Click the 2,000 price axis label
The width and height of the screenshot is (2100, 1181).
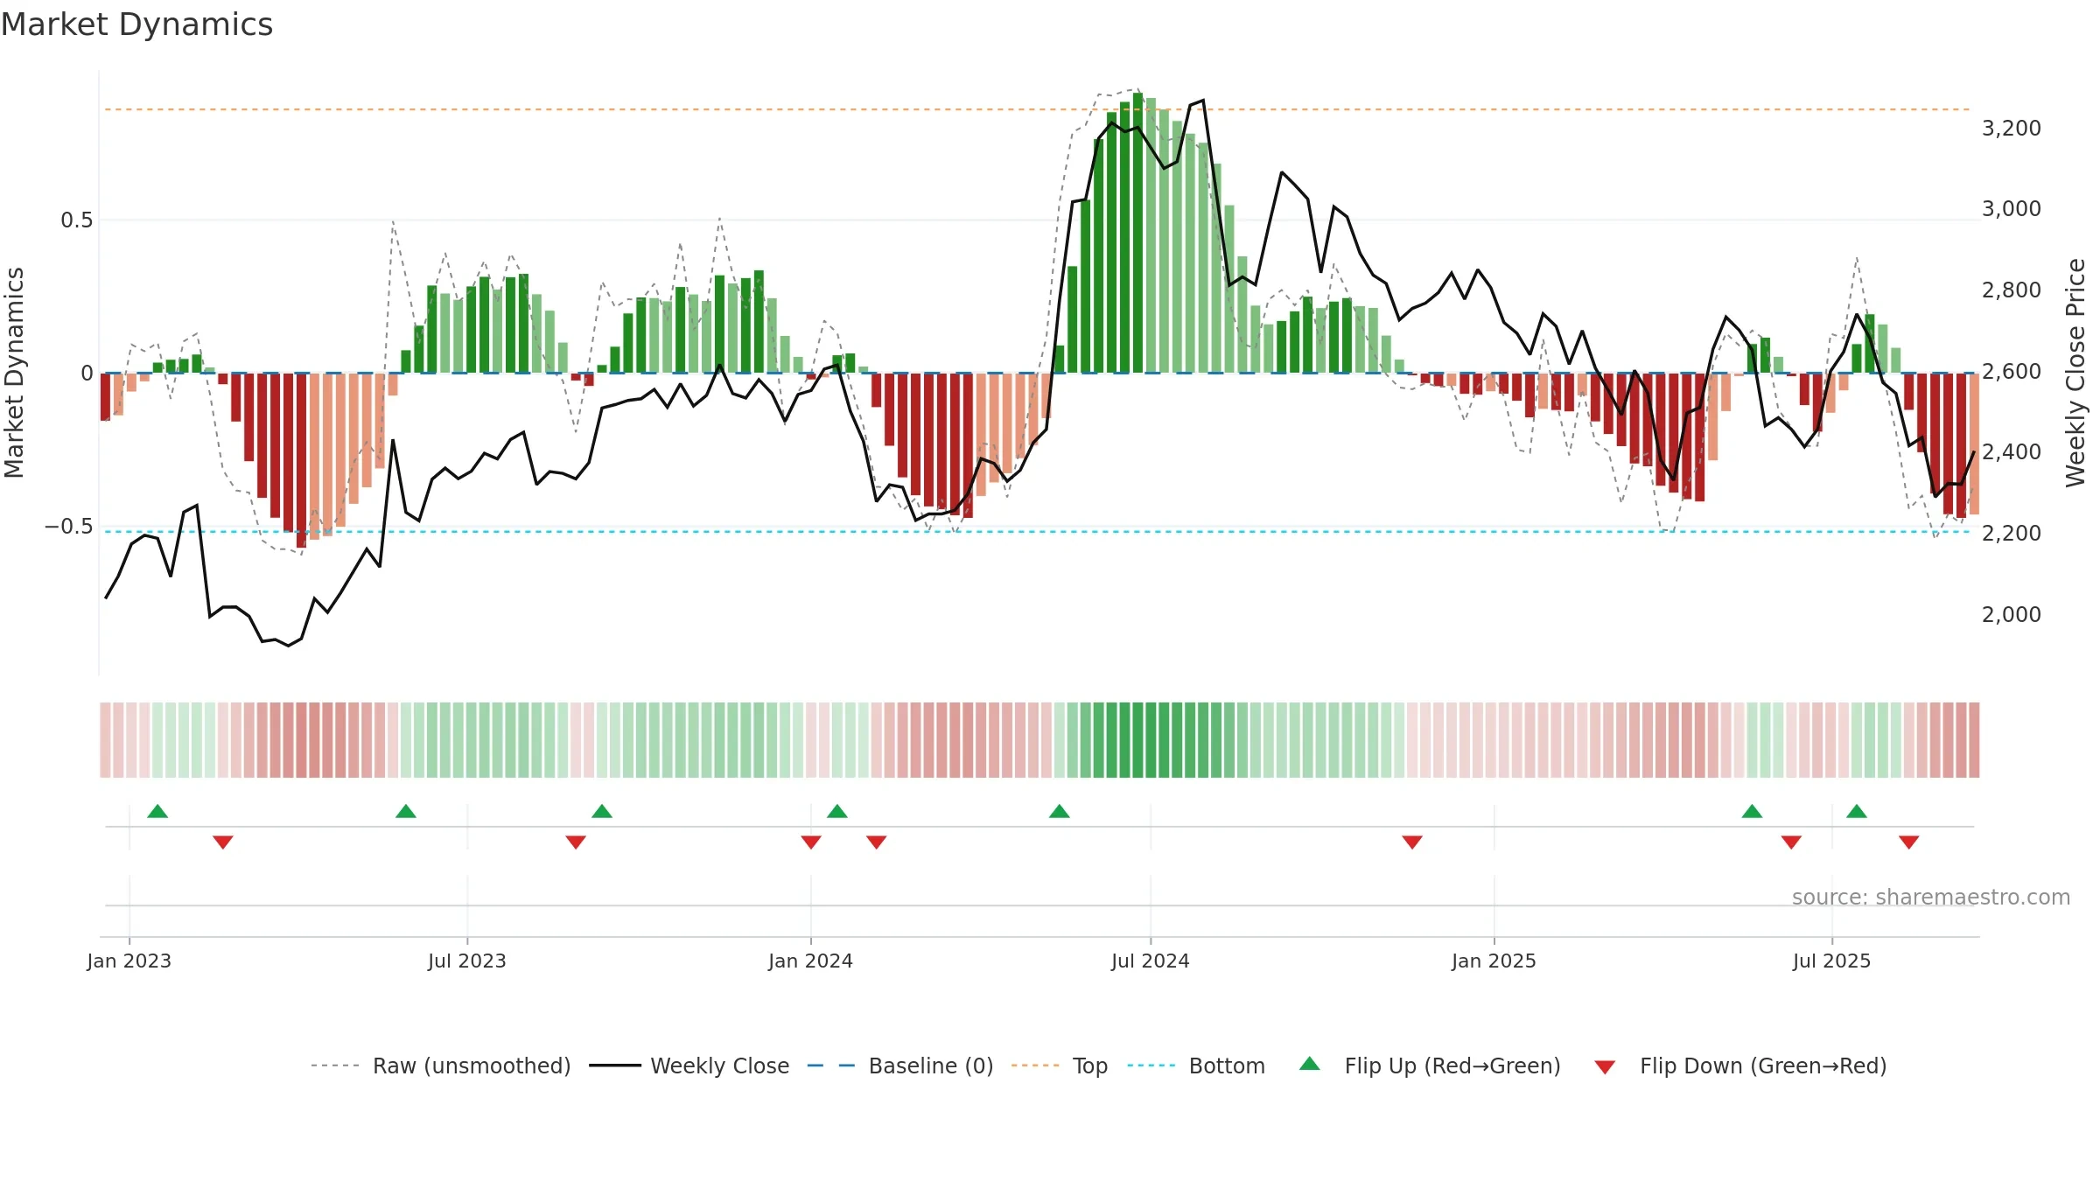(x=2012, y=615)
